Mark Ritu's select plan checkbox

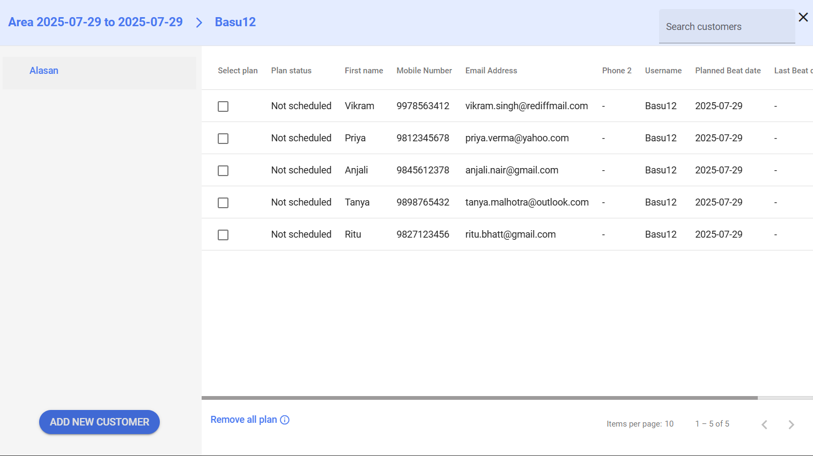click(223, 235)
